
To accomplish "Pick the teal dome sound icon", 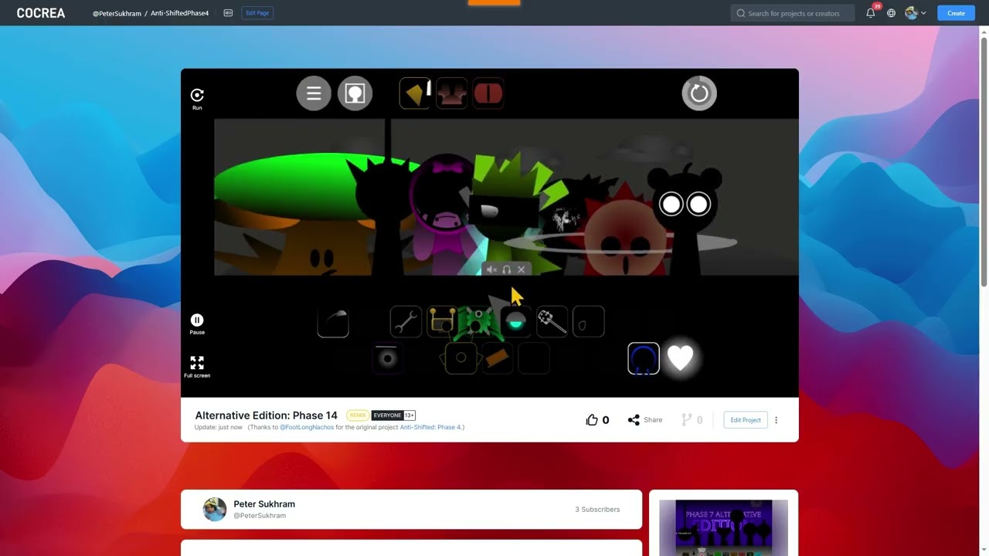I will 515,322.
